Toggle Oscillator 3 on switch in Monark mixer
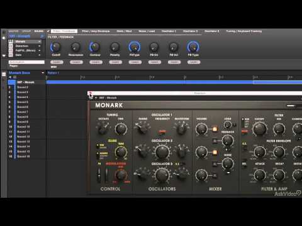The width and height of the screenshot is (302, 226). coord(215,175)
